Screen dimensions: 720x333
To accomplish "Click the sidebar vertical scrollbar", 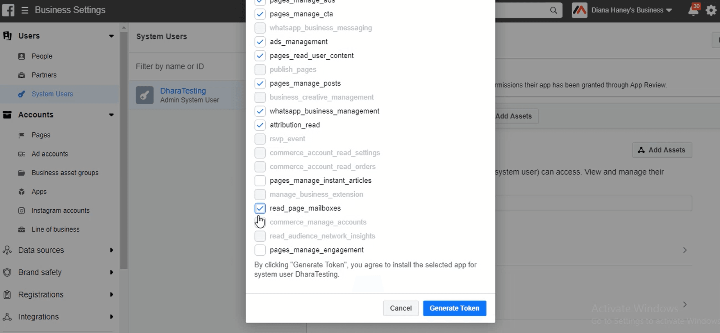I will tap(124, 150).
